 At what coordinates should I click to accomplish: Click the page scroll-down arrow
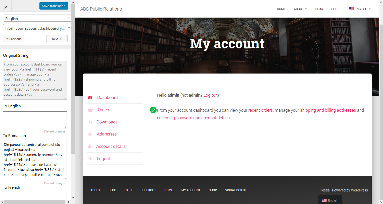pos(381,202)
